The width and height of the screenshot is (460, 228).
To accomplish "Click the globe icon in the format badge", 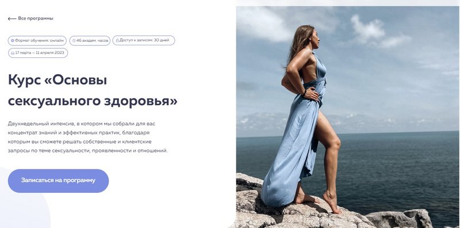I will tap(13, 41).
